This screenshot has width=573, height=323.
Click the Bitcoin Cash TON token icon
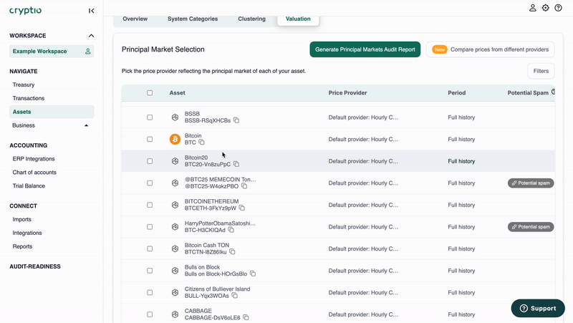click(x=175, y=249)
